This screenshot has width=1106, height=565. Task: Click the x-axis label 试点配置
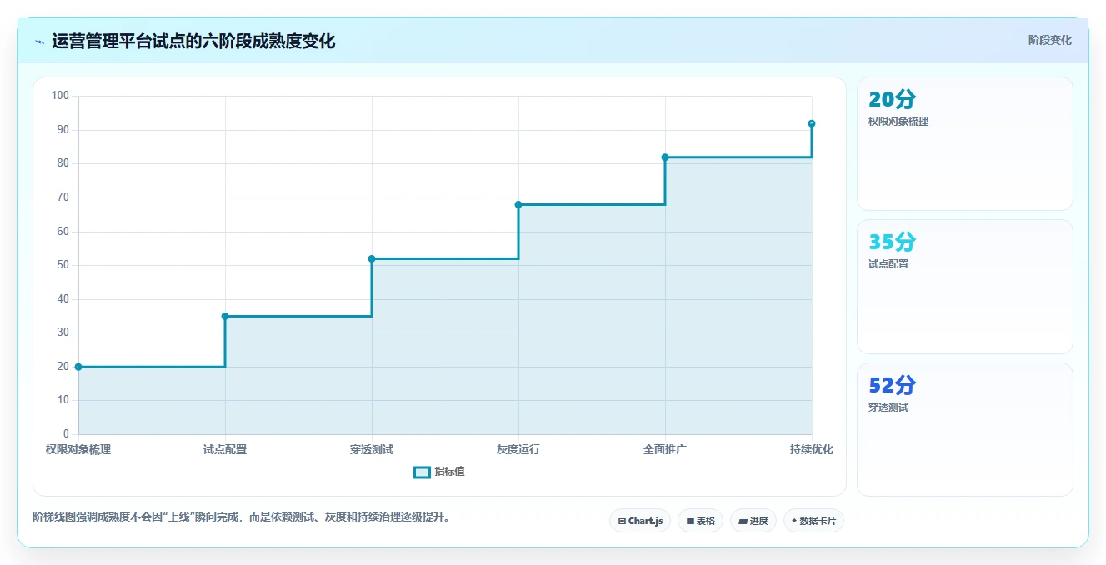tap(225, 449)
